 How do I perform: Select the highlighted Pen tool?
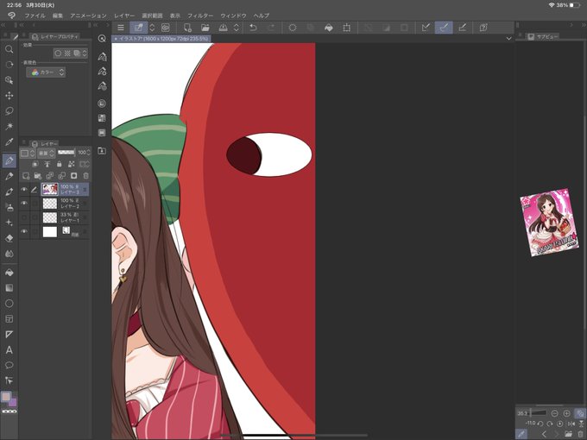9,160
